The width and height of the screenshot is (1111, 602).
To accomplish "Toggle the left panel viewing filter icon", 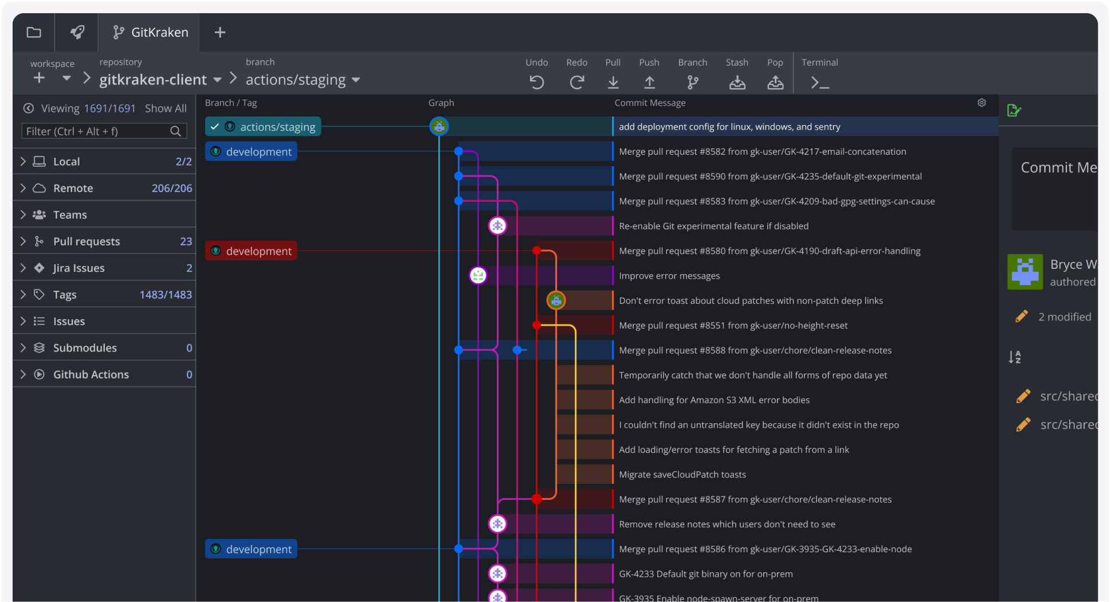I will coord(28,108).
